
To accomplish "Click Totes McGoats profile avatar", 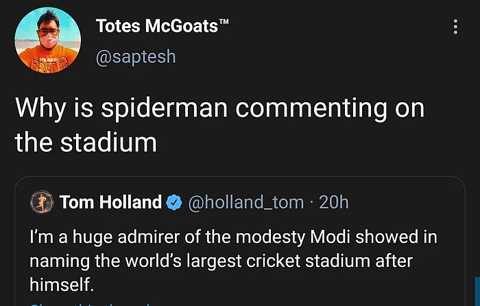I will (43, 40).
